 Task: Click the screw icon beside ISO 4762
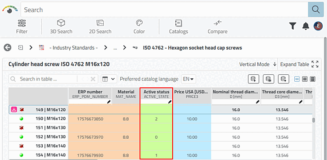(135, 48)
